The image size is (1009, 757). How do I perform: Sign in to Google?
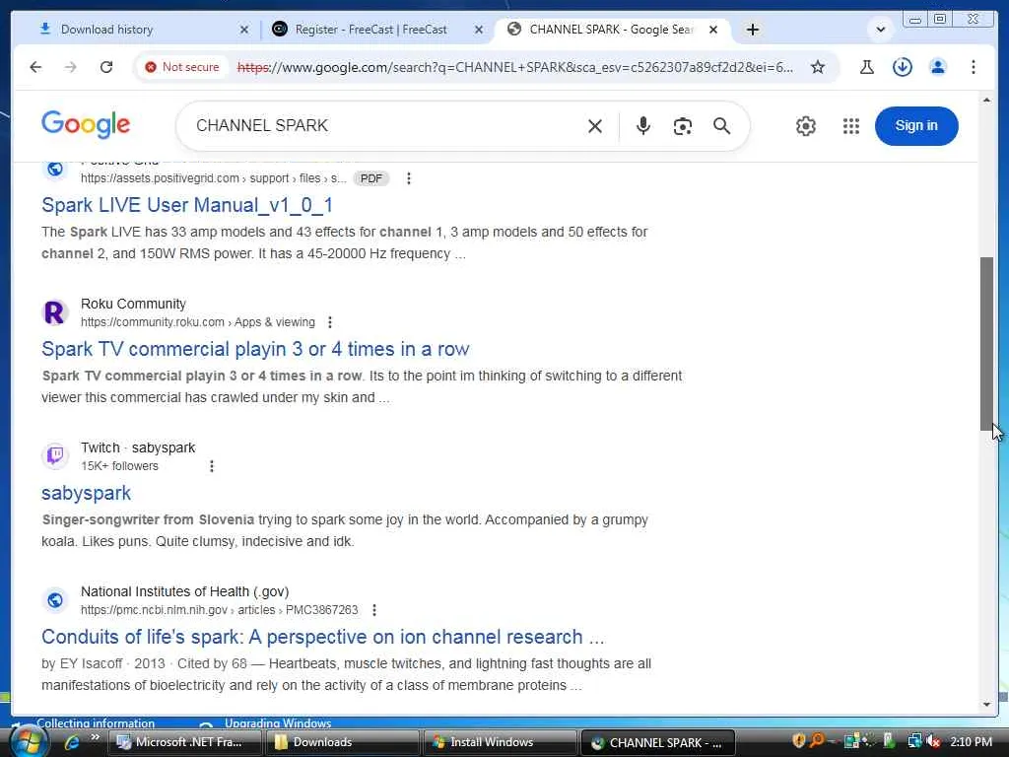(x=916, y=126)
